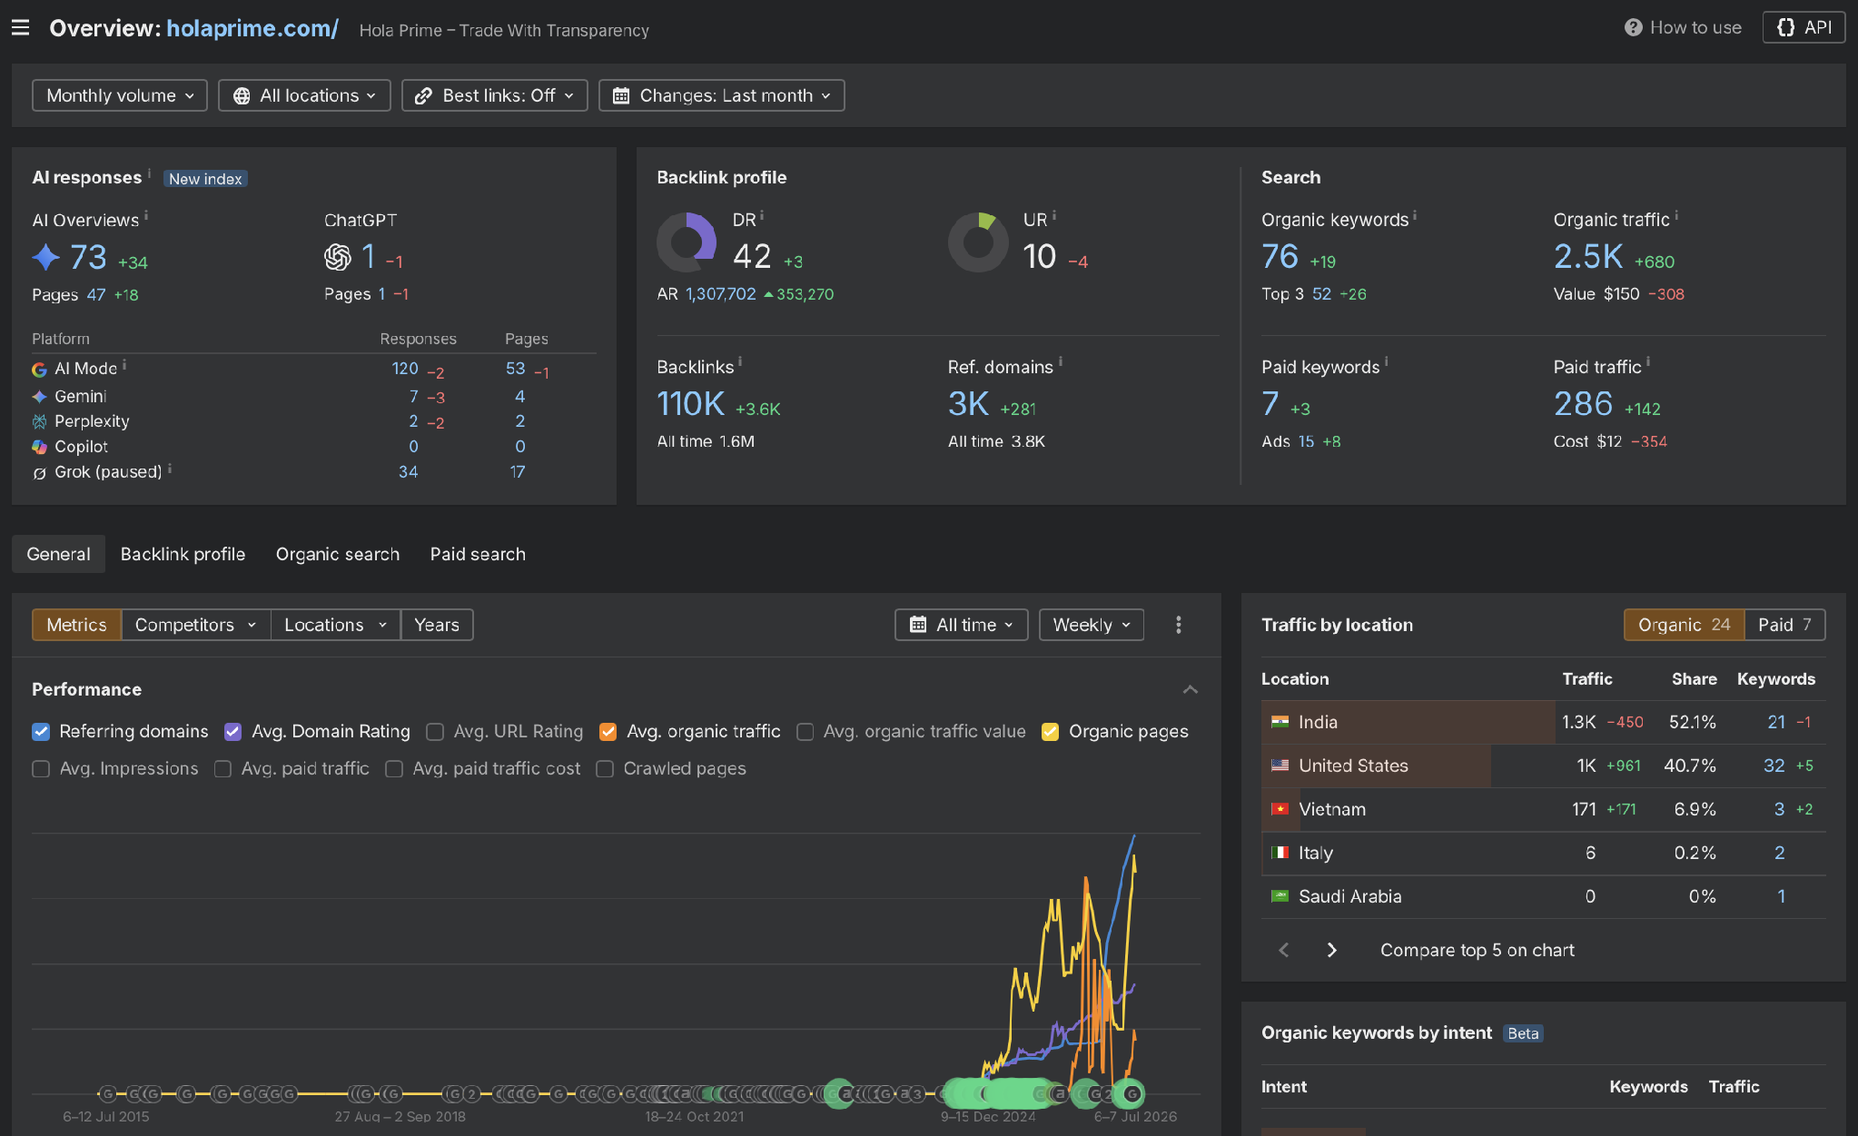Click the Saudi Arabia flag icon
This screenshot has width=1858, height=1136.
tap(1280, 896)
